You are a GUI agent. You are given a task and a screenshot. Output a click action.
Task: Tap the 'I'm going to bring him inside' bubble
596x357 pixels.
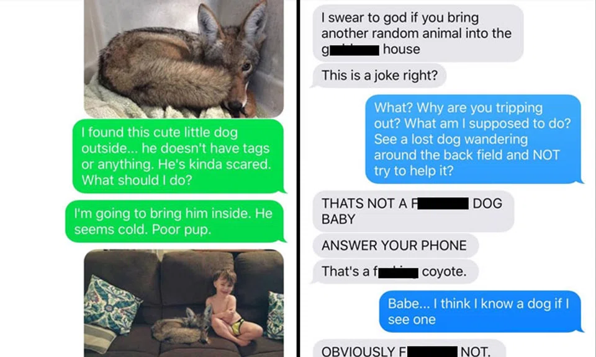tap(174, 221)
